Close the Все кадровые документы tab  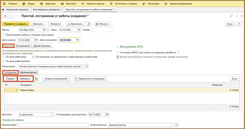click(62, 9)
